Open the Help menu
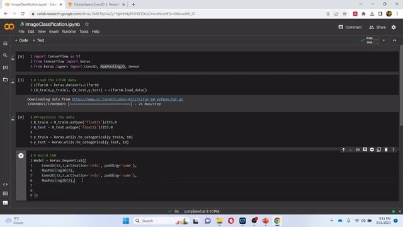 [95, 32]
